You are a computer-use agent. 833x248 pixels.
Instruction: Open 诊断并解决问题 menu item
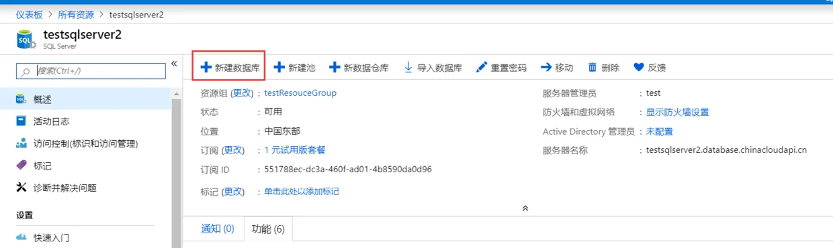tap(86, 188)
